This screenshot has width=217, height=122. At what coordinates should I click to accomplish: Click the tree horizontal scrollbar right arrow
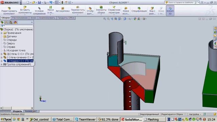[x=32, y=108]
